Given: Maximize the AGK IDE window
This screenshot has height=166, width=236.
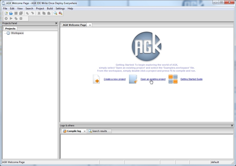Looking at the screenshot, I should [222, 2].
